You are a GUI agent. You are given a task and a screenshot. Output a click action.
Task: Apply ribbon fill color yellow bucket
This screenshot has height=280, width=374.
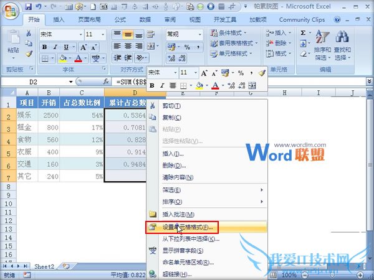click(62, 58)
